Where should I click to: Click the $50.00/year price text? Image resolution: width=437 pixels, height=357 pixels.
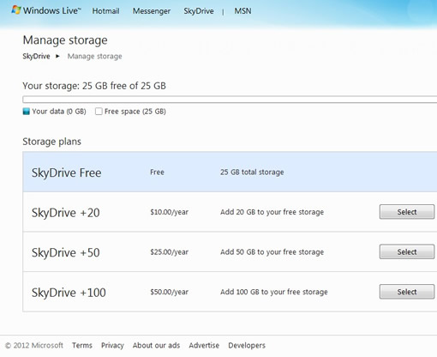point(170,292)
